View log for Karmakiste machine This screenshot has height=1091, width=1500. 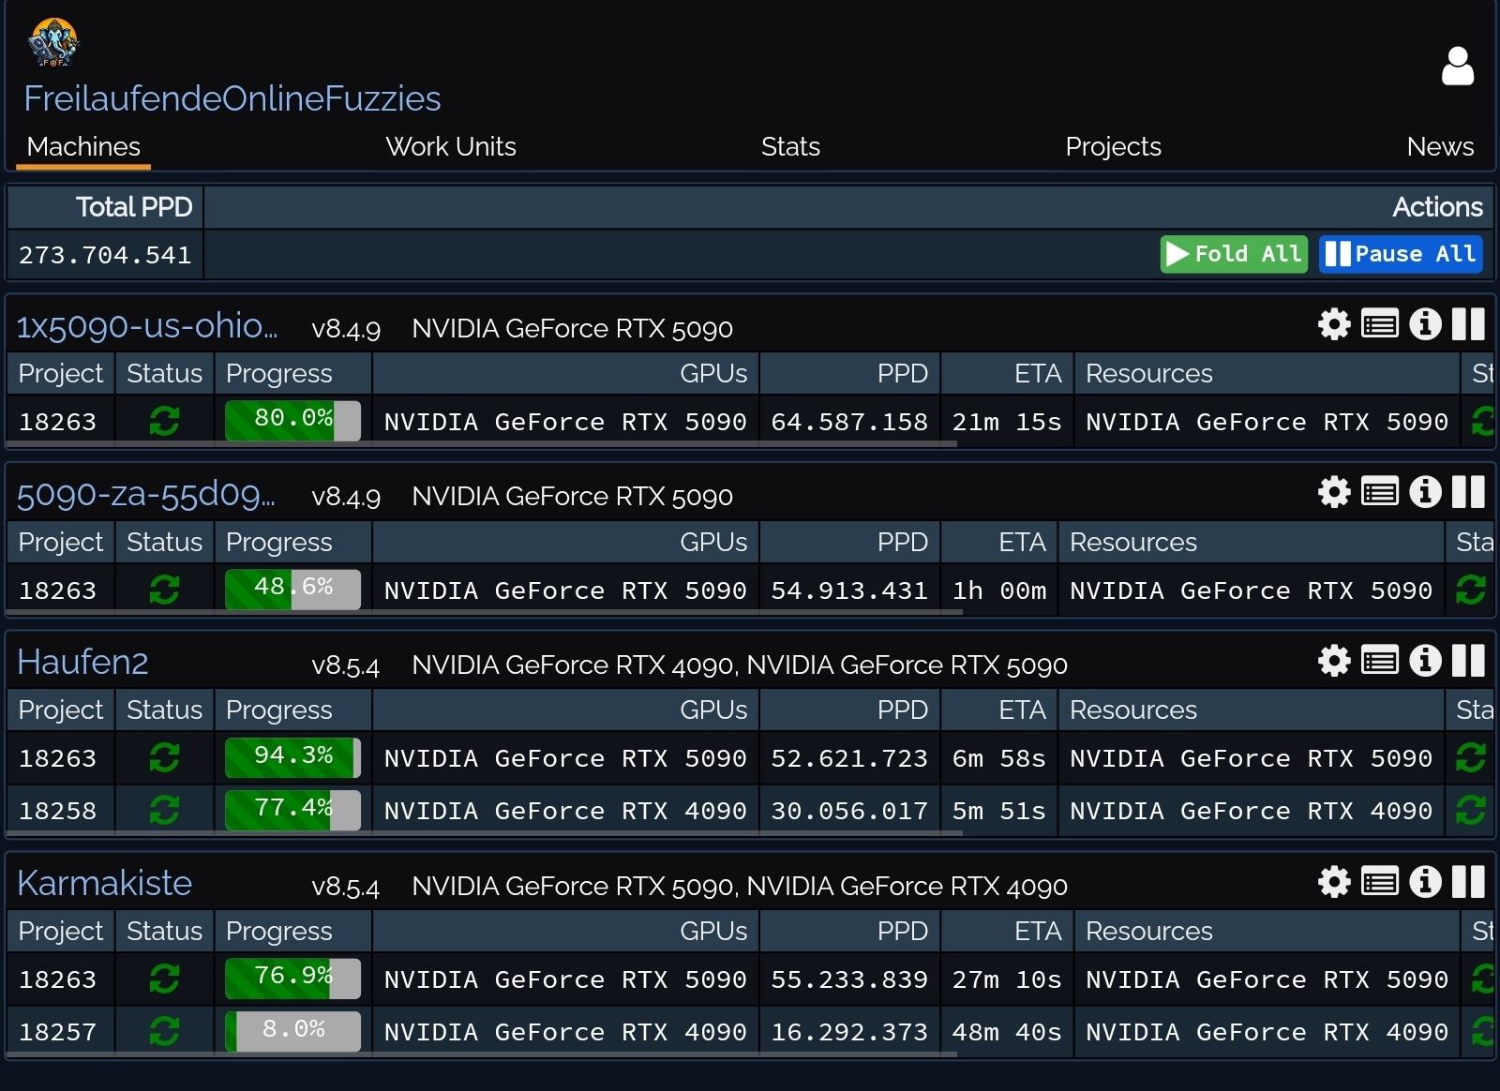pos(1380,882)
